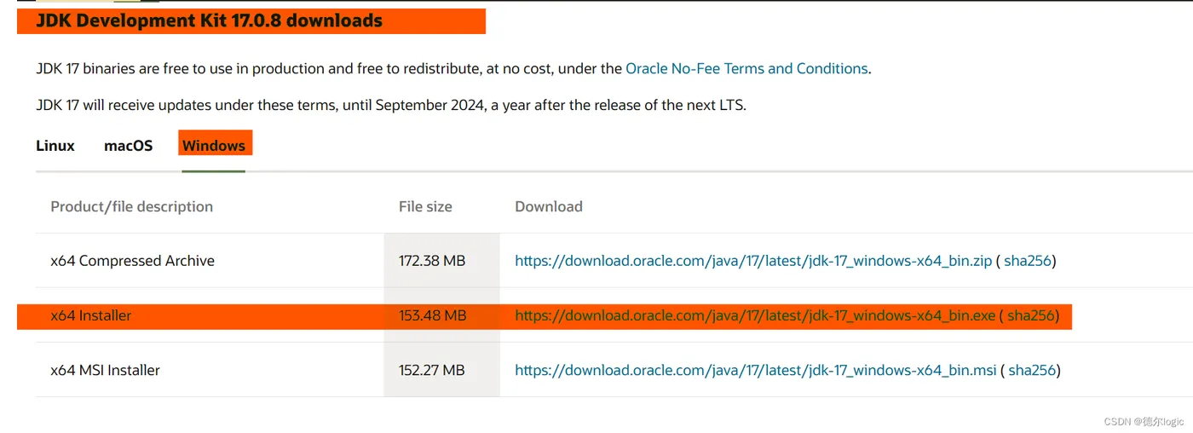The width and height of the screenshot is (1193, 433).
Task: Click the File size column header
Action: click(x=425, y=206)
